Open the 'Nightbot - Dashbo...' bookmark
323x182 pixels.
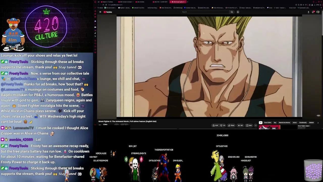click(x=124, y=8)
